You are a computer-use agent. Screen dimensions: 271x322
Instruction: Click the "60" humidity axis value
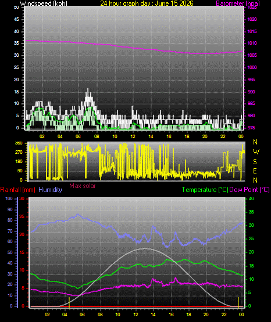10,241
